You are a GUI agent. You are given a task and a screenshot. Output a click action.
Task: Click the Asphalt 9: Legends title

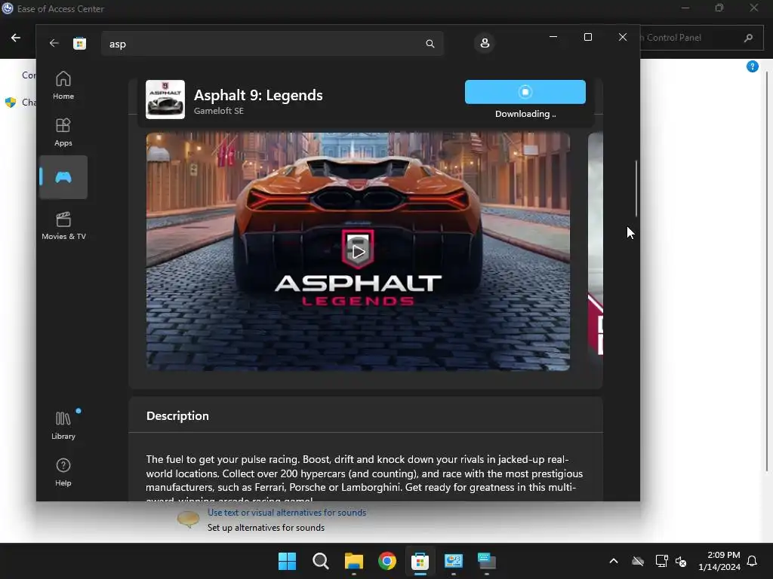click(258, 95)
